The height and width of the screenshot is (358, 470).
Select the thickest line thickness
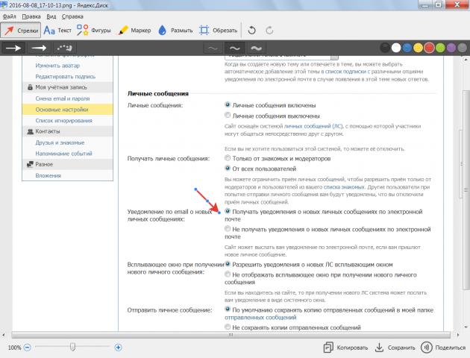pyautogui.click(x=256, y=48)
